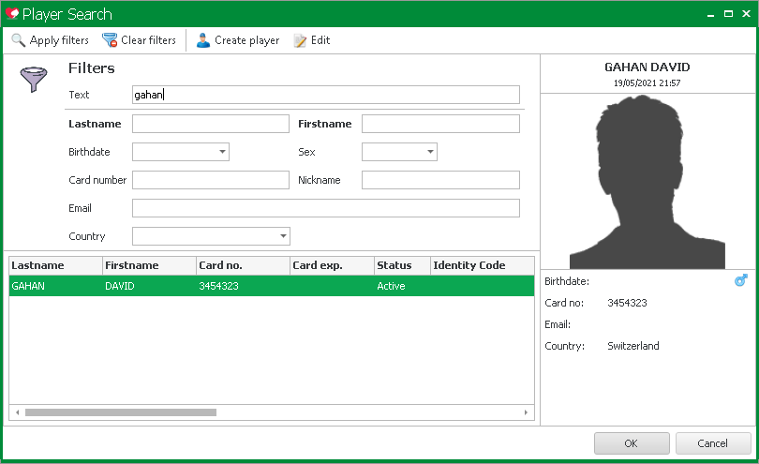The width and height of the screenshot is (759, 464).
Task: Click the Player Search app logo
Action: (x=12, y=13)
